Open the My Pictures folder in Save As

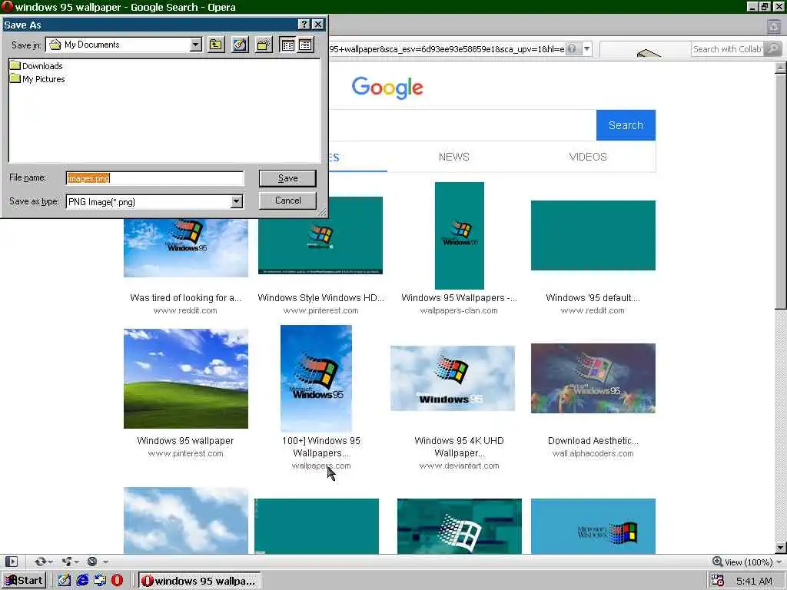[x=38, y=79]
